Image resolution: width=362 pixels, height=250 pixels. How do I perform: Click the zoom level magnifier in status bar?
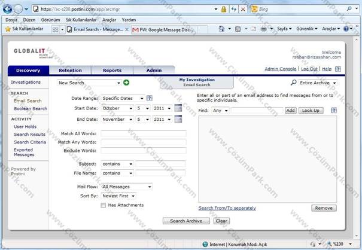tap(330, 244)
